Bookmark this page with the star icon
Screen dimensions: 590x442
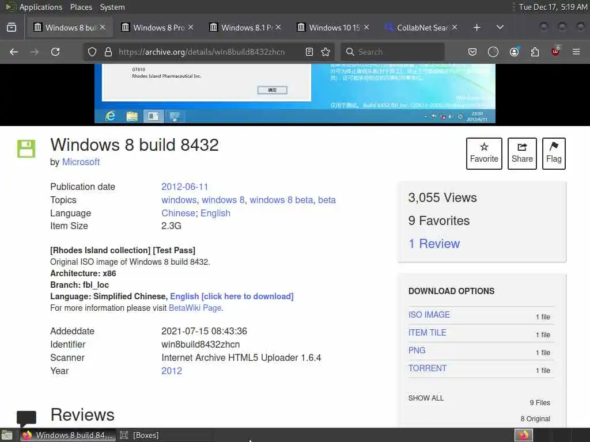[x=326, y=52]
